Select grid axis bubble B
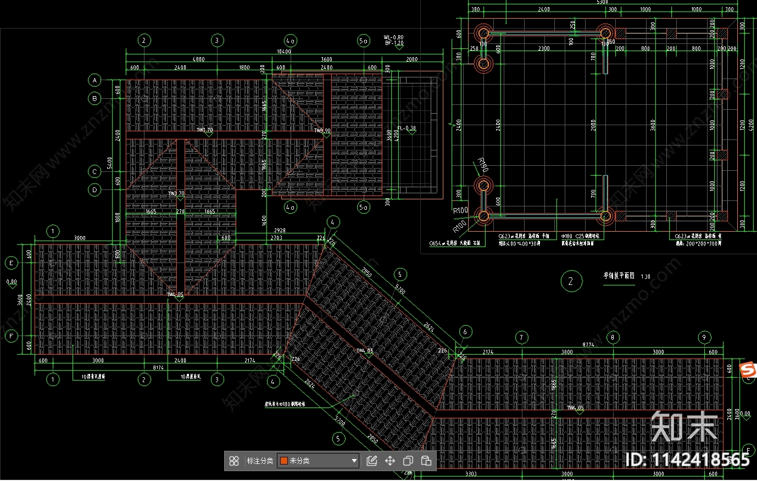The image size is (757, 481). click(94, 98)
